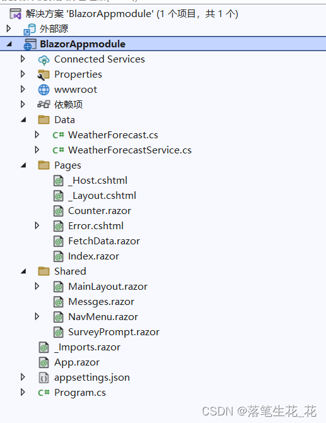Expand the MainLayout.razor node
The width and height of the screenshot is (326, 423).
37,286
